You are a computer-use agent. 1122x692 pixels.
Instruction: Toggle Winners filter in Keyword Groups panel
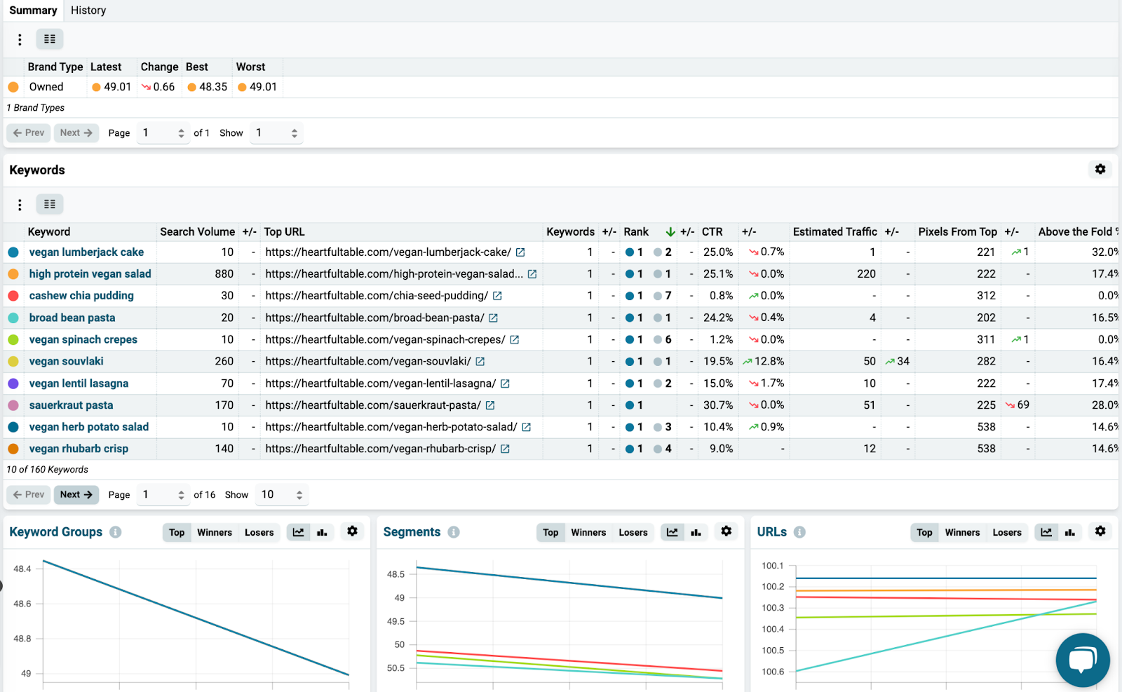(214, 532)
